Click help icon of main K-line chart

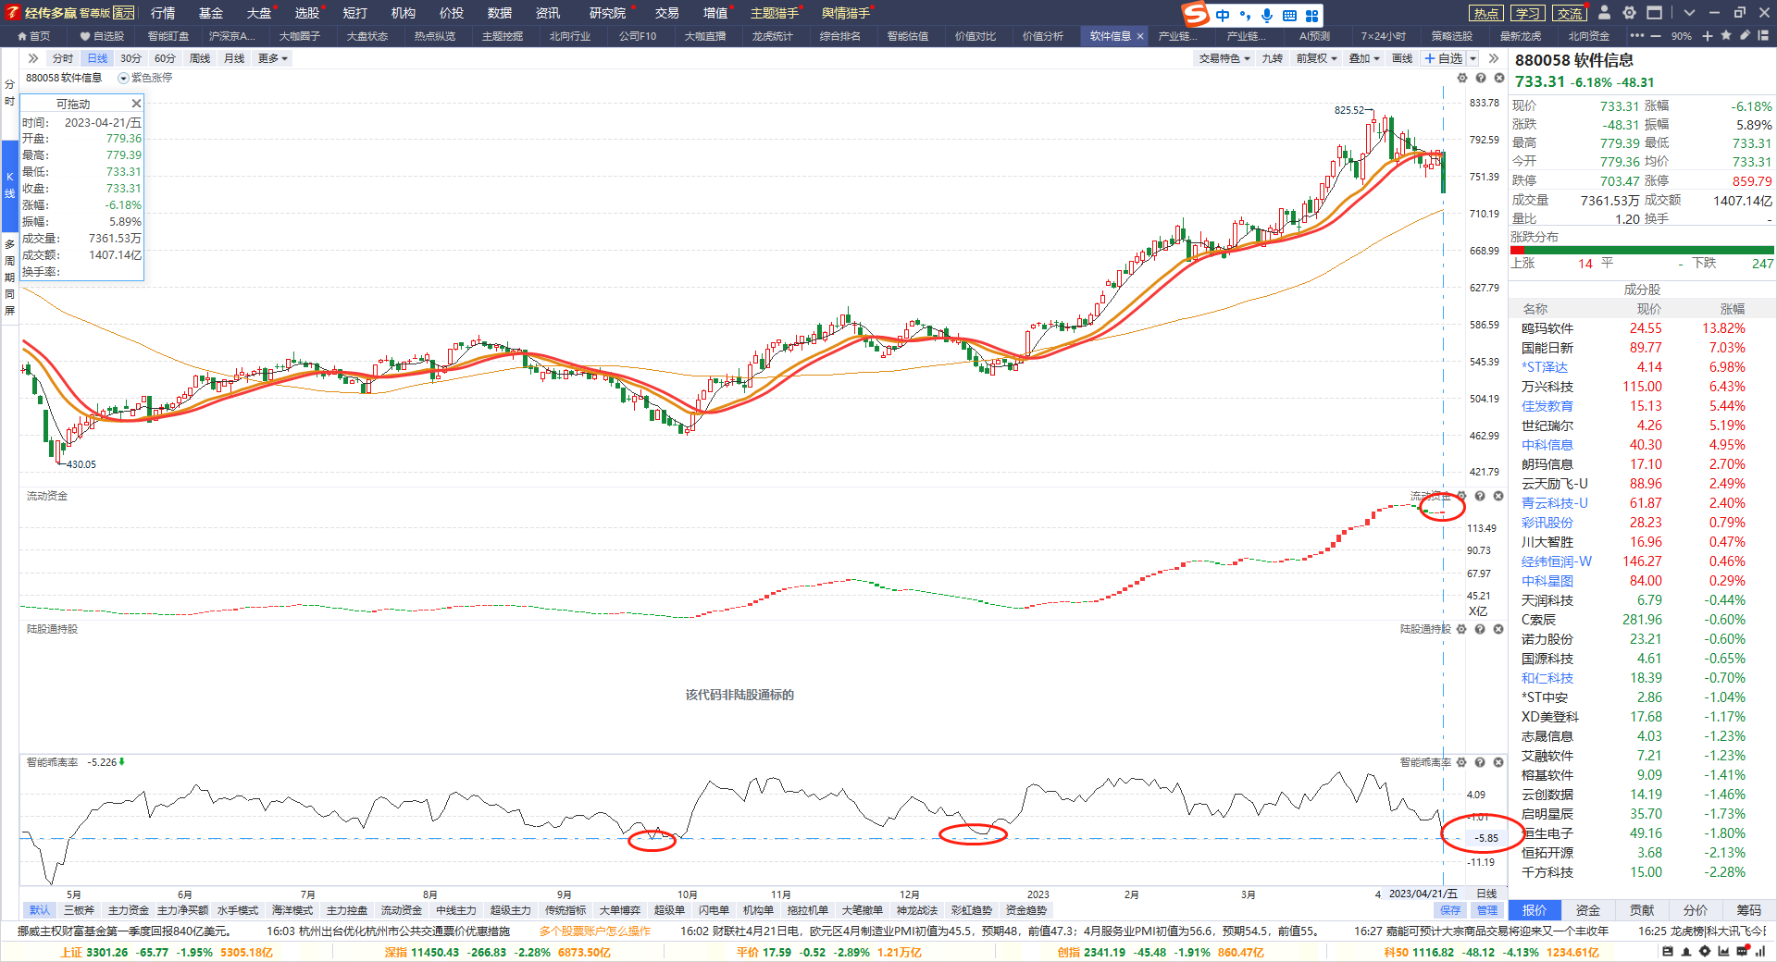click(x=1481, y=79)
